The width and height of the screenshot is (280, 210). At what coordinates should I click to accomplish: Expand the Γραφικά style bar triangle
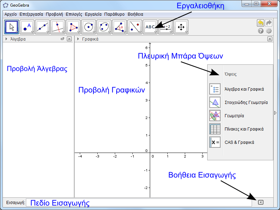pos(78,39)
